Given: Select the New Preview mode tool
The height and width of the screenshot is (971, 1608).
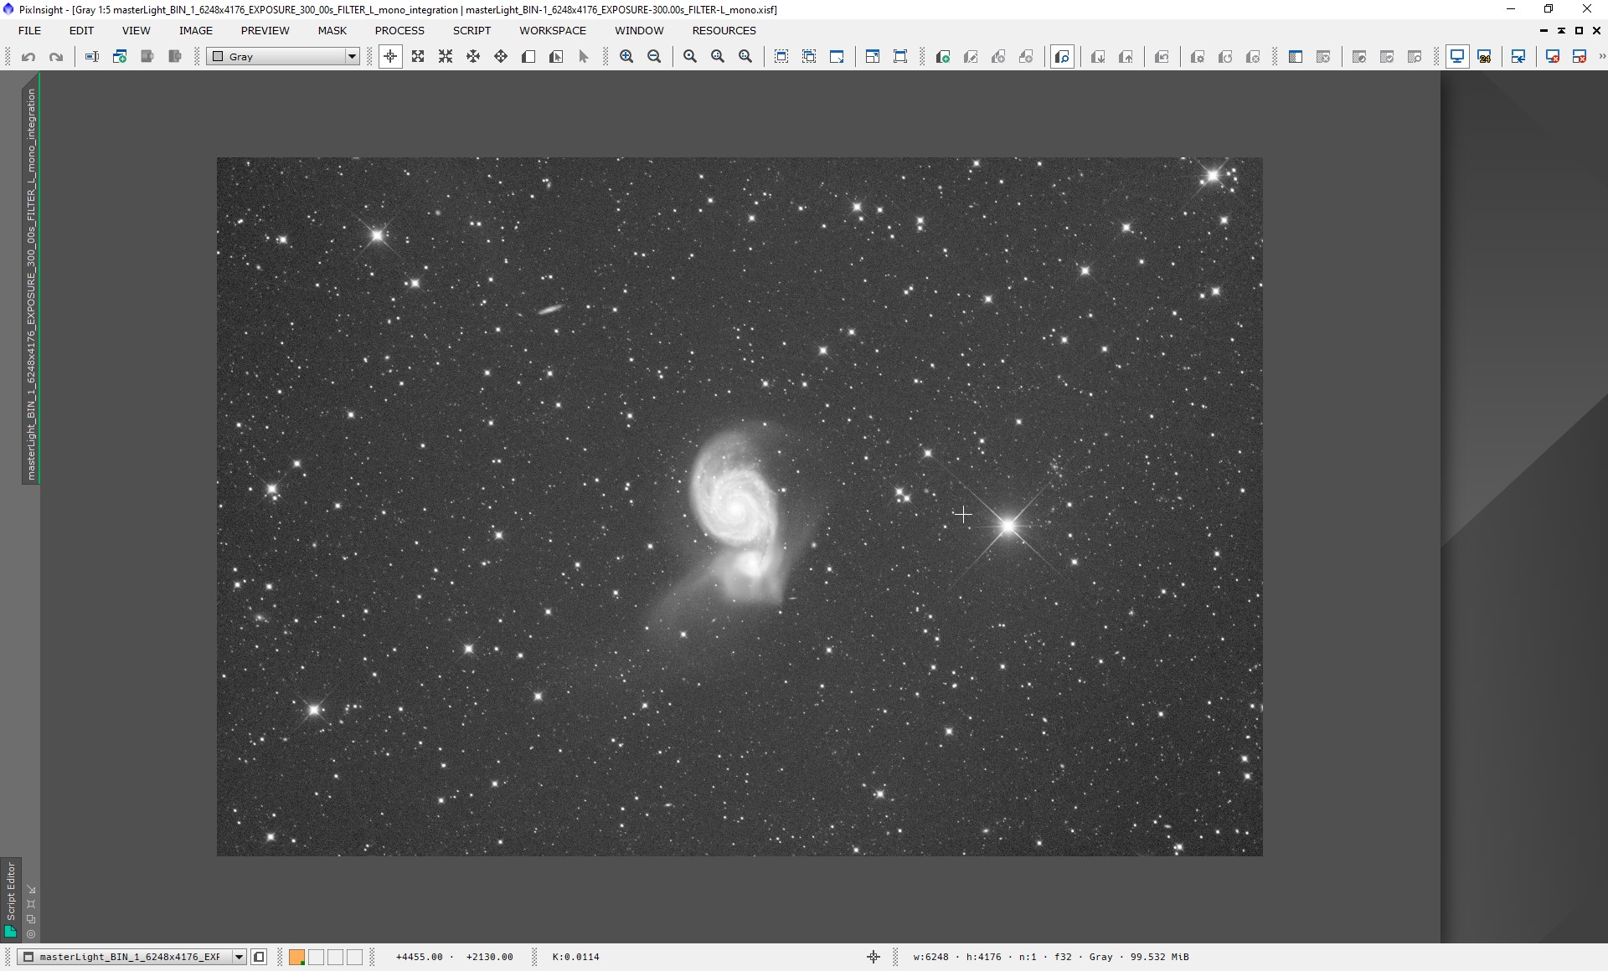Looking at the screenshot, I should tap(528, 57).
